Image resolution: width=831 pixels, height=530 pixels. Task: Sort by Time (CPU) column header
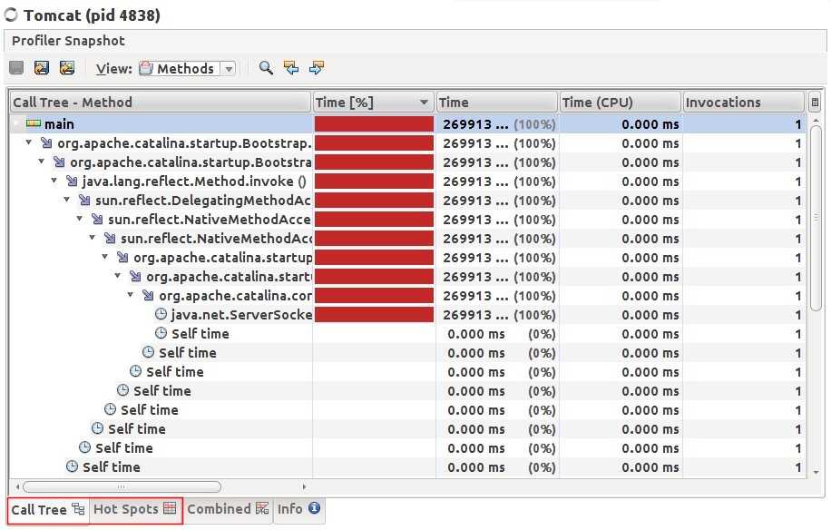tap(620, 103)
